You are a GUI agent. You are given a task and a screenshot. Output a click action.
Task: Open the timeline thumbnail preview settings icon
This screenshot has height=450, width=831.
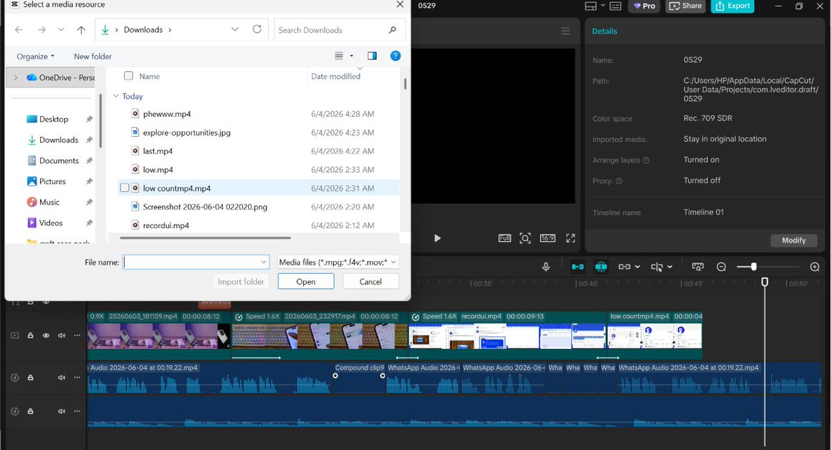pos(697,267)
